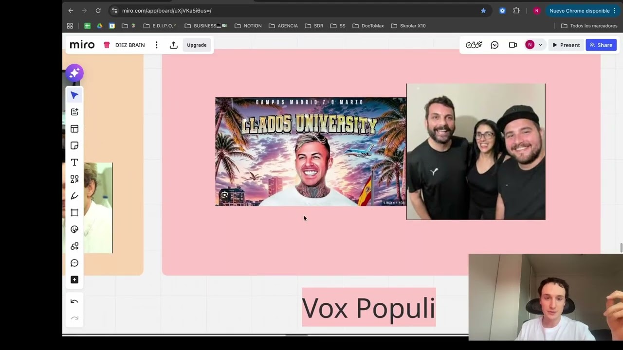Export the board with upload icon
The width and height of the screenshot is (623, 350).
point(173,45)
